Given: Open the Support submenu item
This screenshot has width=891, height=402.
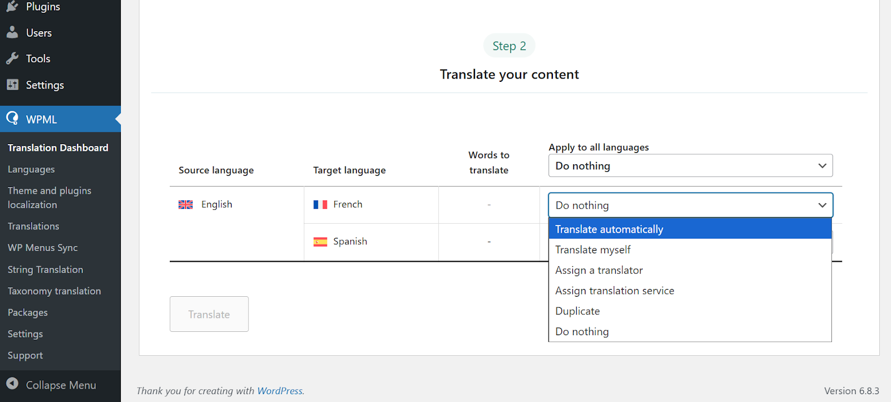Looking at the screenshot, I should point(25,355).
